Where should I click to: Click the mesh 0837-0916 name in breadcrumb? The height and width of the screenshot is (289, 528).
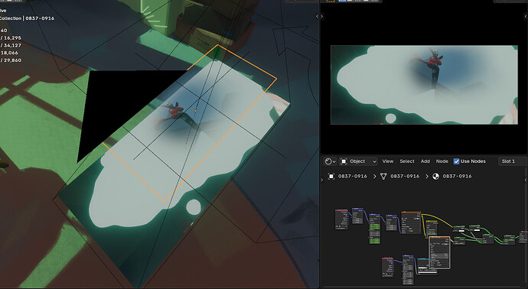pyautogui.click(x=405, y=177)
